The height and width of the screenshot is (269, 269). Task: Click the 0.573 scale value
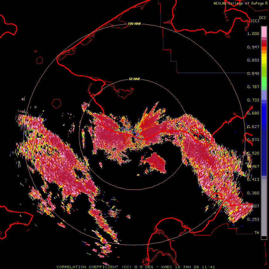point(253,140)
